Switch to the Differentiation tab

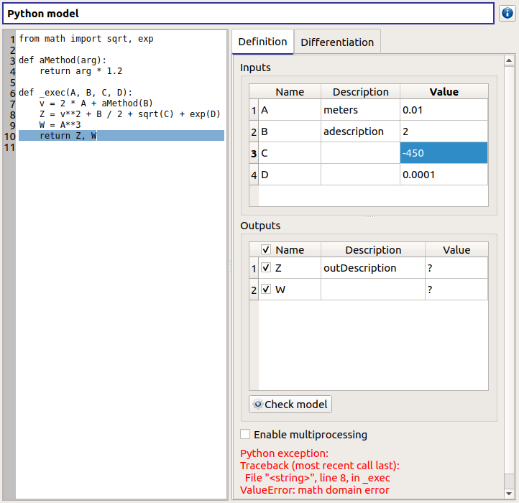[337, 42]
